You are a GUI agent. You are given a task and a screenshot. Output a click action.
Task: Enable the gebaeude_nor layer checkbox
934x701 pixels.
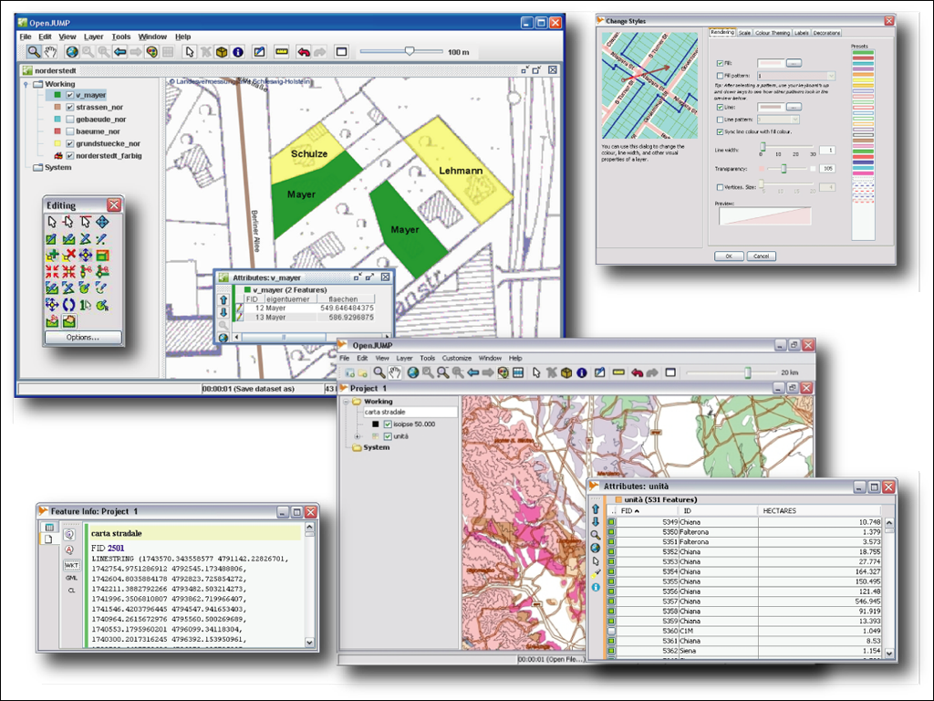[x=69, y=120]
